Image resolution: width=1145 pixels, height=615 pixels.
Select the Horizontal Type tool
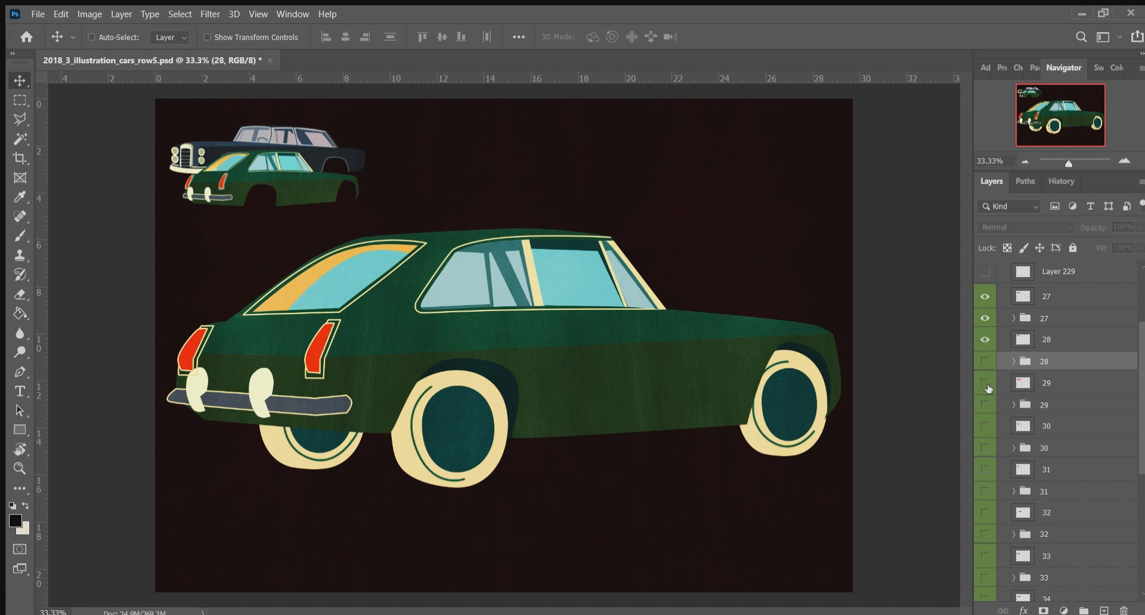tap(20, 391)
